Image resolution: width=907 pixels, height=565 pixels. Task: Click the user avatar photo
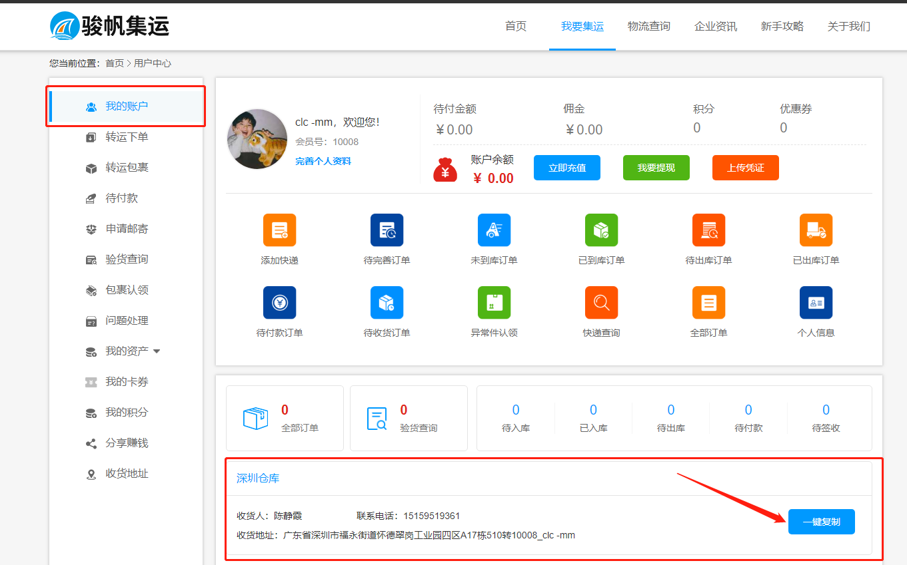tap(257, 139)
